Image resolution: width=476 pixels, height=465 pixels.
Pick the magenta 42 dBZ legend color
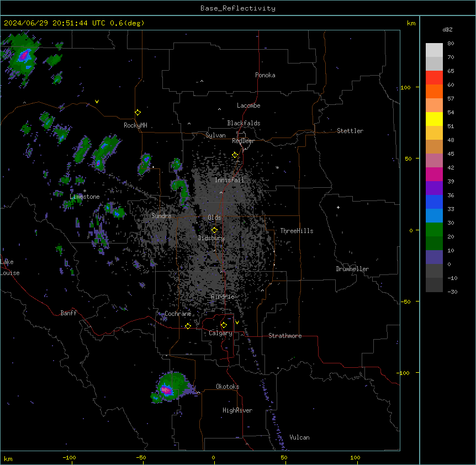(x=434, y=174)
